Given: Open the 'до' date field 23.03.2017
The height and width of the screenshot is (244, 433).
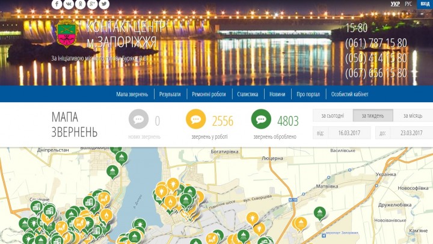Looking at the screenshot, I should pyautogui.click(x=412, y=133).
